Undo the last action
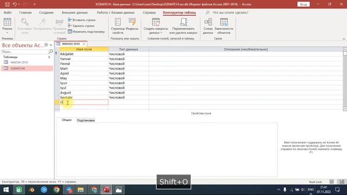This screenshot has height=195, width=347. tap(15, 4)
